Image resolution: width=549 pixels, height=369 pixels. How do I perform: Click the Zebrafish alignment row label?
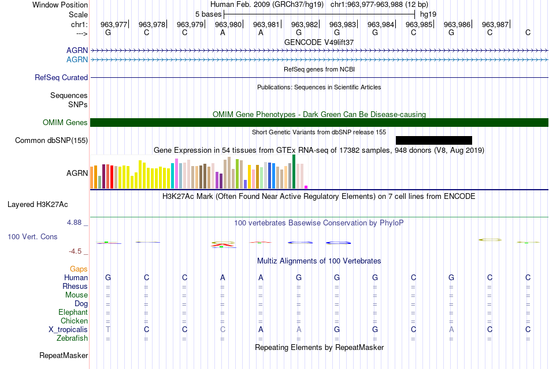(72, 338)
